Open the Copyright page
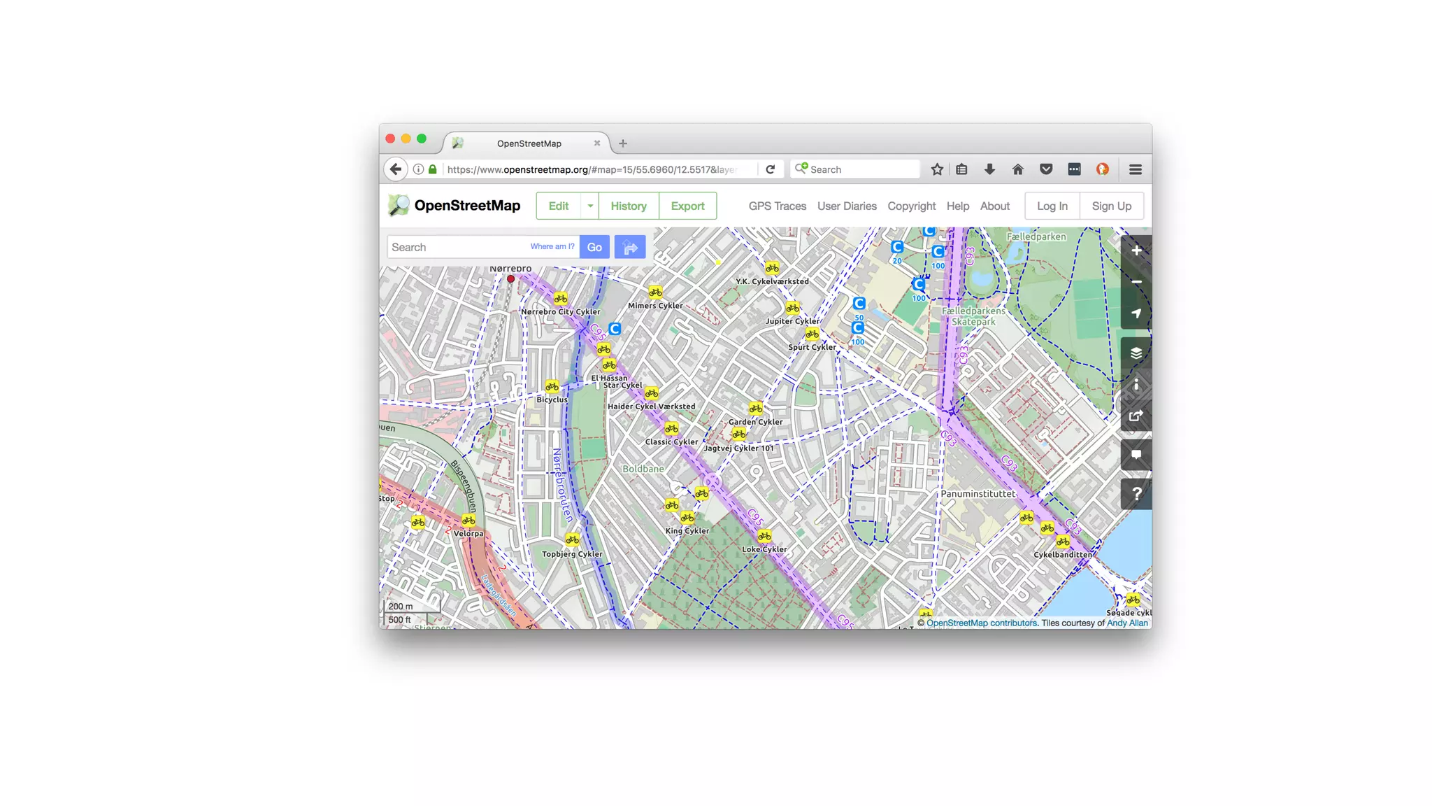The width and height of the screenshot is (1432, 806). (911, 206)
